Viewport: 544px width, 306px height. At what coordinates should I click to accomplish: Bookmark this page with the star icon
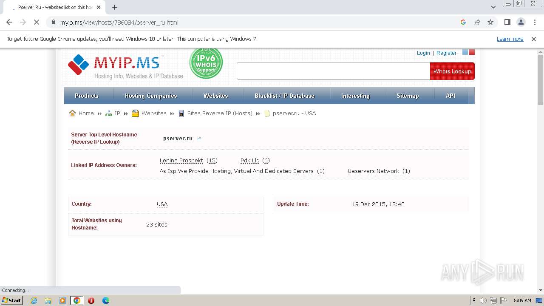coord(490,22)
